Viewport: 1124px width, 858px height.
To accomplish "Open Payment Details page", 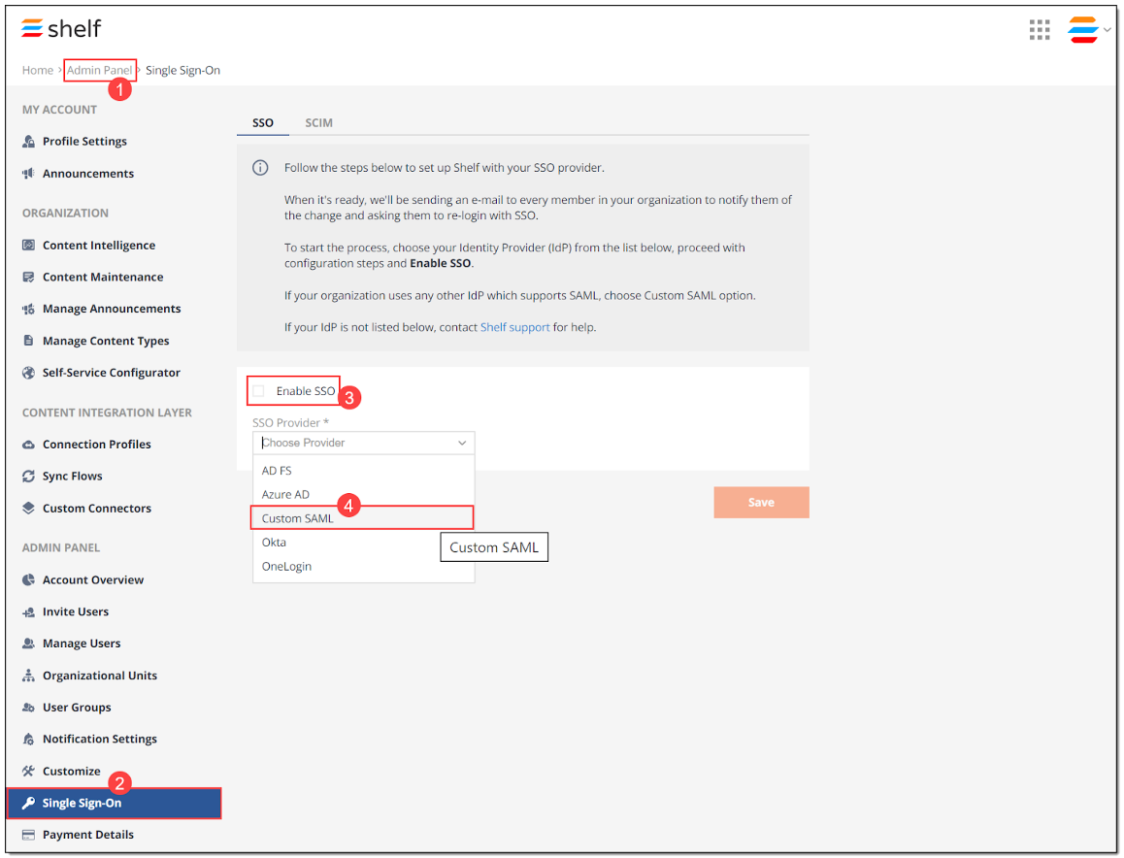I will [x=88, y=835].
